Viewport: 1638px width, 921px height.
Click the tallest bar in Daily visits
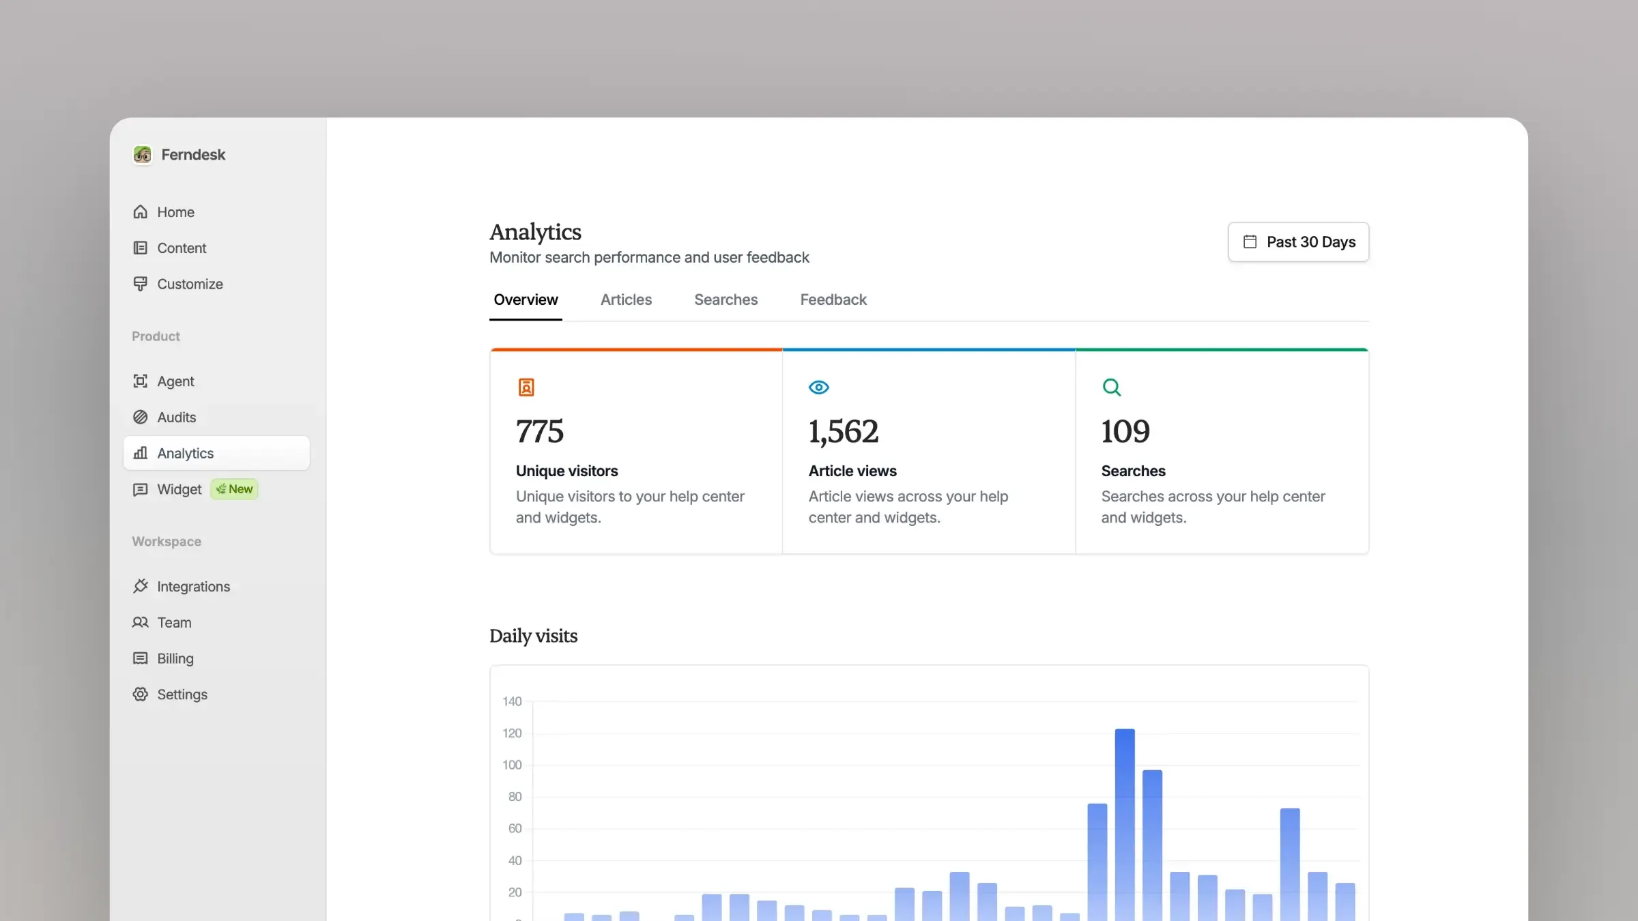click(x=1125, y=819)
